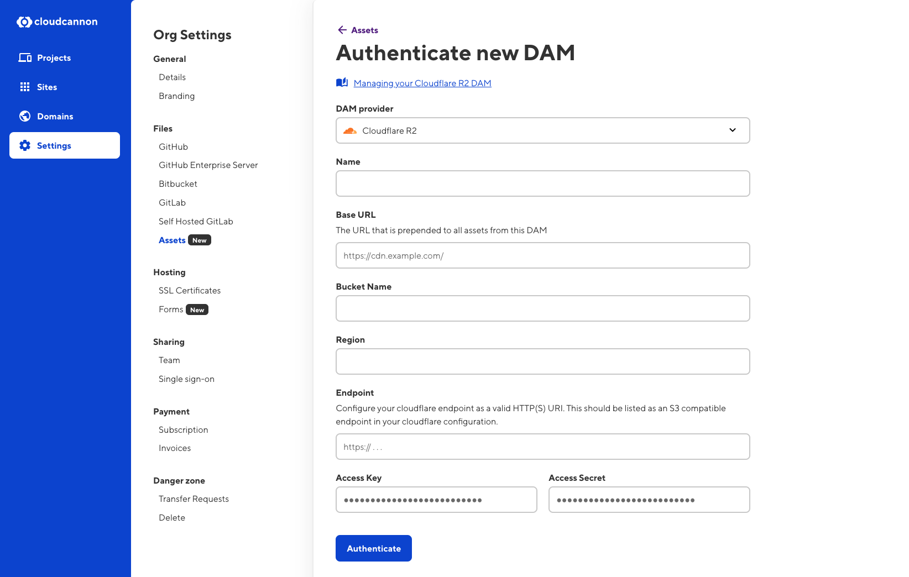The image size is (909, 577).
Task: Focus the Access Secret field
Action: (649, 500)
